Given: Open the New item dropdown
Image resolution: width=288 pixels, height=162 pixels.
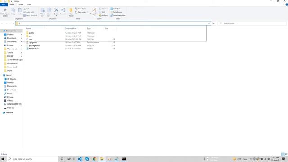Looking at the screenshot, I should pyautogui.click(x=81, y=9).
